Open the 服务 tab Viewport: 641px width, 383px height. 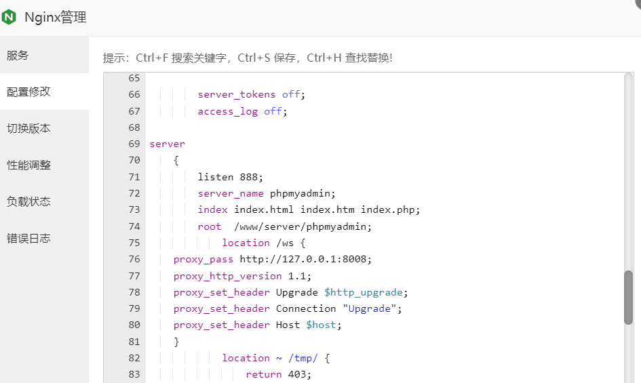[18, 56]
